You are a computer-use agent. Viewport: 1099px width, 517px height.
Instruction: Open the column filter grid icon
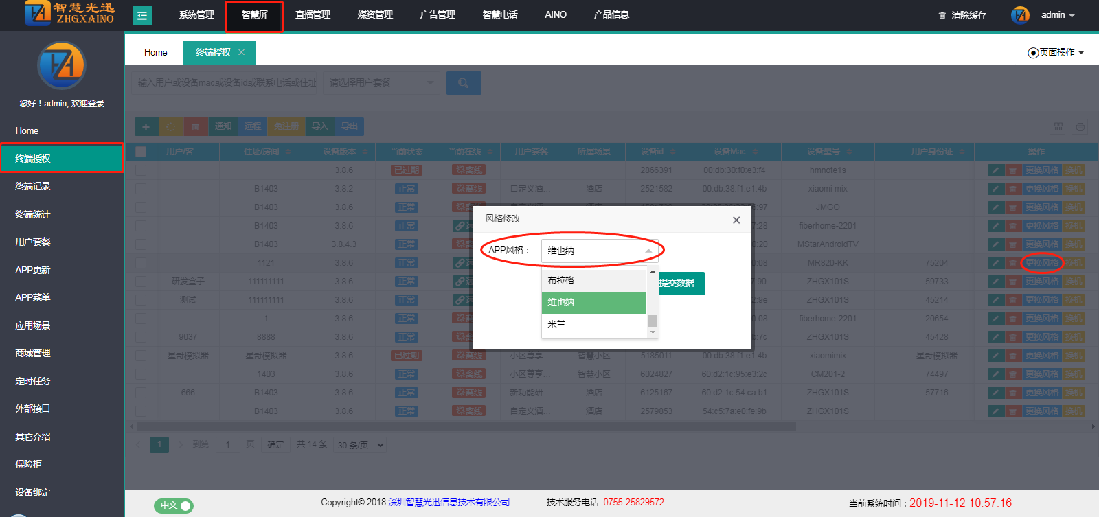pyautogui.click(x=1058, y=127)
